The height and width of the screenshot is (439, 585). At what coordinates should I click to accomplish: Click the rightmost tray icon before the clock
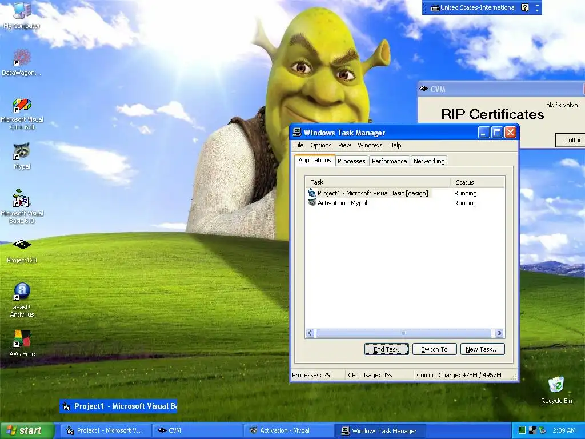(543, 430)
